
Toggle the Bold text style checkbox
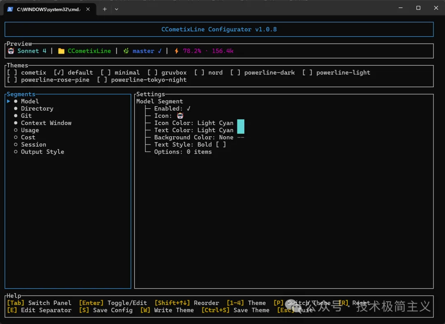tap(221, 145)
